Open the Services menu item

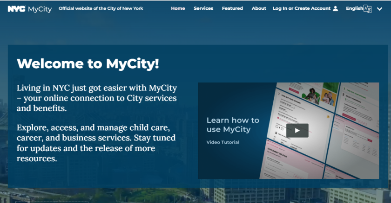[203, 8]
